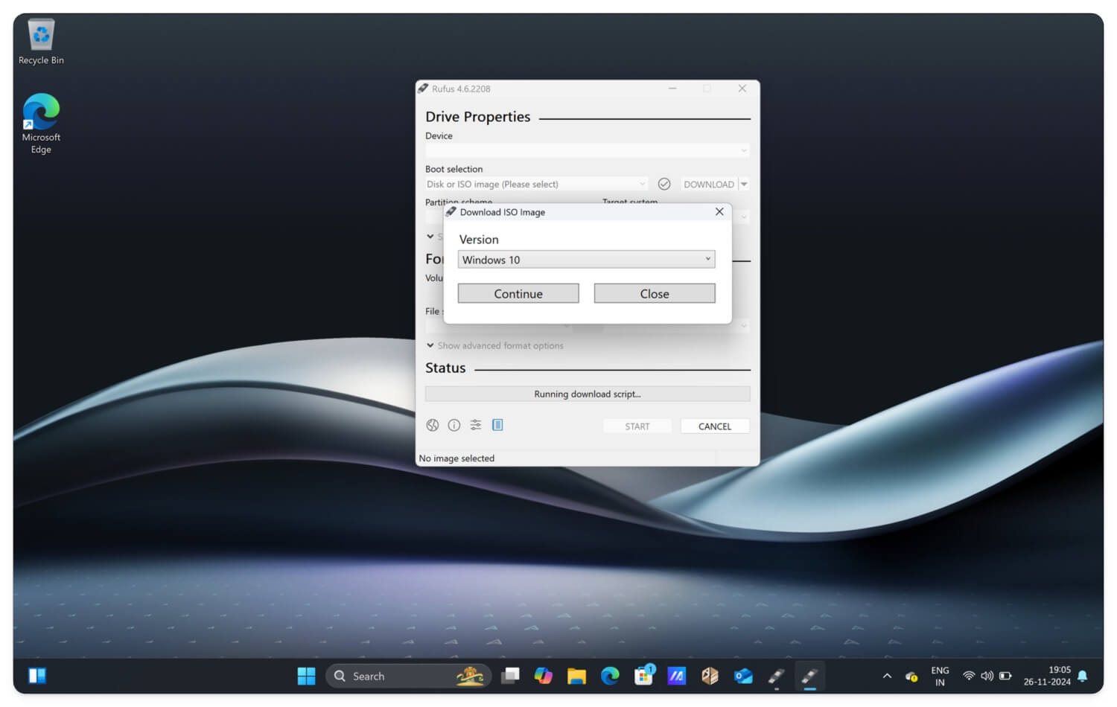
Task: Click the CANCEL button in Rufus
Action: 715,426
